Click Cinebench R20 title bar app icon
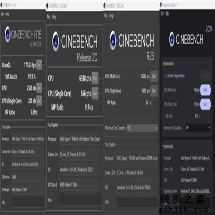 pos(47,6)
